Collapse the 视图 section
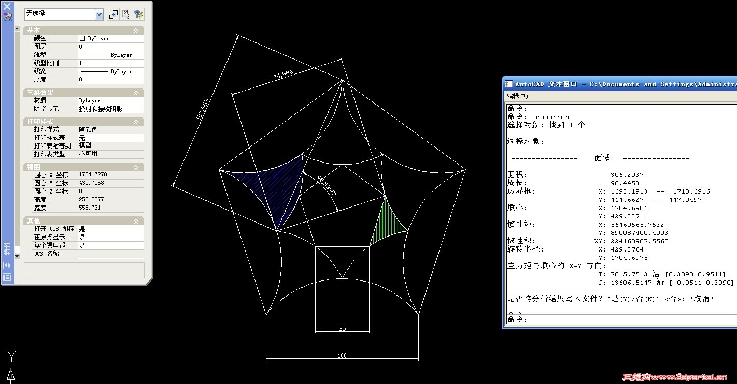This screenshot has height=384, width=737. [x=136, y=167]
